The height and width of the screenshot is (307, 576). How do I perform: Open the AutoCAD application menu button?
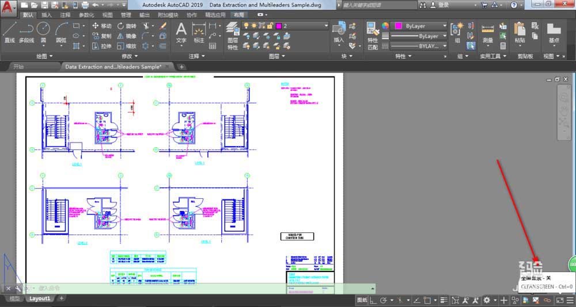(x=8, y=8)
